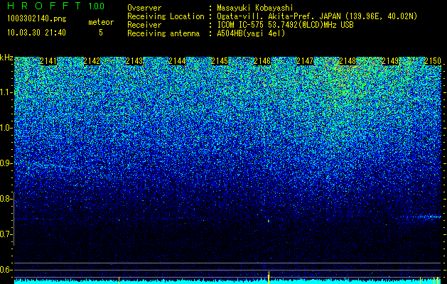The image size is (447, 284).
Task: Click the 0.8 frequency axis label
Action: [6, 199]
